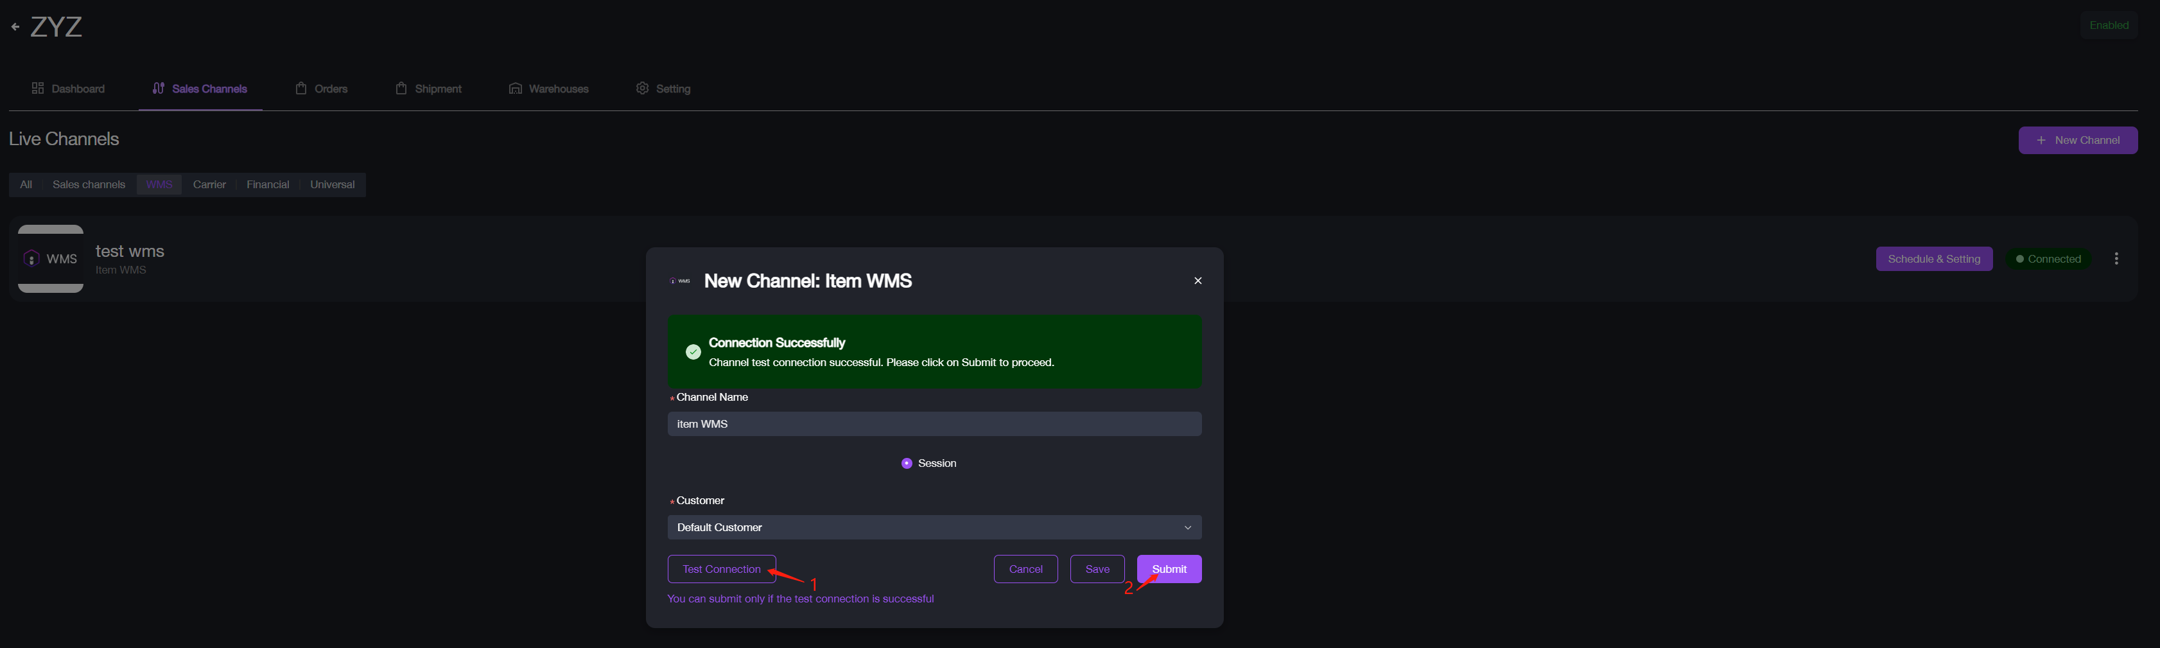Select the WMS filter tab
The image size is (2160, 648).
pos(159,184)
